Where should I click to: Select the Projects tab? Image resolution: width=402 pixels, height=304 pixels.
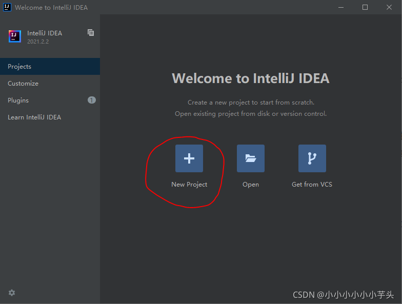[50, 67]
